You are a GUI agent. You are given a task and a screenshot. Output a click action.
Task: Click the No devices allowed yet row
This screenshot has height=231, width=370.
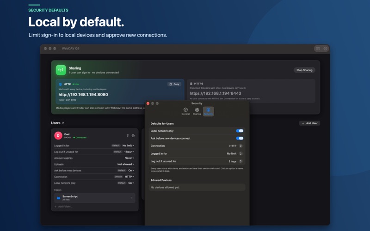(x=197, y=188)
